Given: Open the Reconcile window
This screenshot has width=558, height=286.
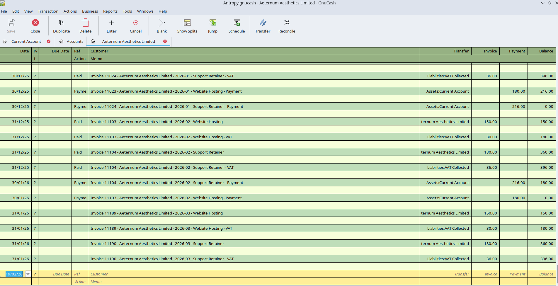Looking at the screenshot, I should [287, 26].
